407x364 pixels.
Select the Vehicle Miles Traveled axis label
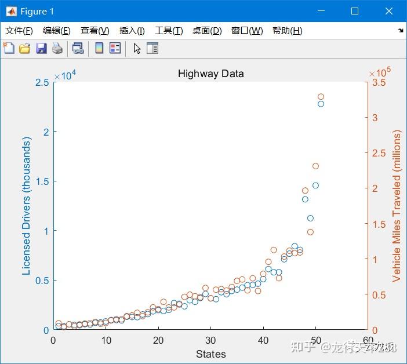(397, 206)
